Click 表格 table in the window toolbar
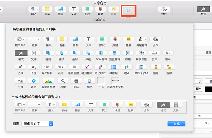The image size is (212, 138). (47, 9)
